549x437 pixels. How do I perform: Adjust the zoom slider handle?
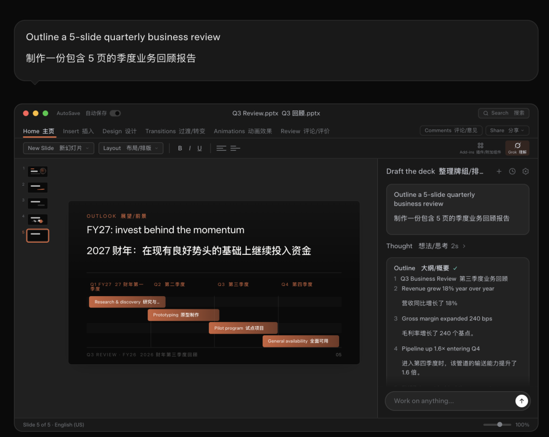pos(500,424)
